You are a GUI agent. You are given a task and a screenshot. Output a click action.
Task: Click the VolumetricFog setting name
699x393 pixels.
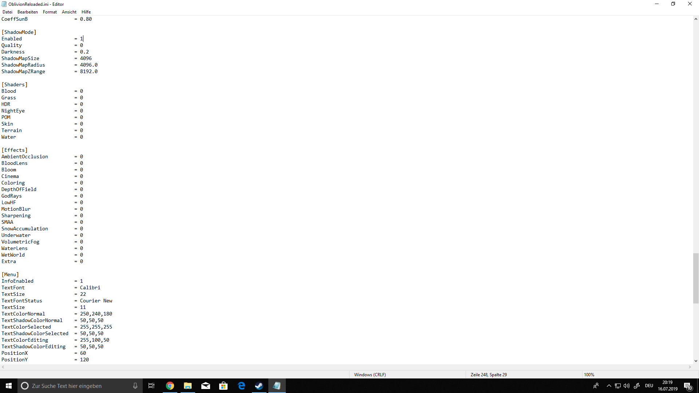pyautogui.click(x=20, y=242)
